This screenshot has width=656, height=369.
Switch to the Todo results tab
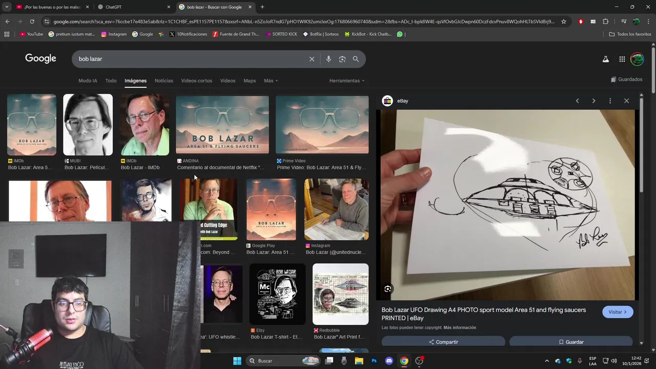coord(111,81)
